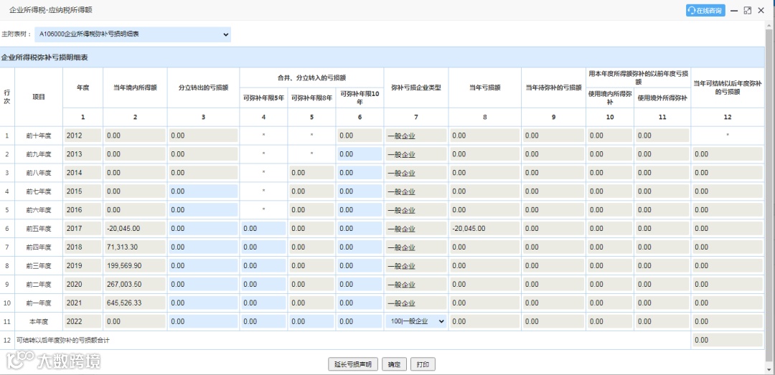Click 2013 row 可弥补年限10年 input field
Image resolution: width=775 pixels, height=375 pixels.
[x=360, y=154]
